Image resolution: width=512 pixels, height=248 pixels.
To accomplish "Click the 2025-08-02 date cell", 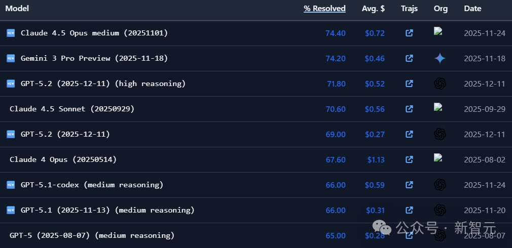I will 485,160.
